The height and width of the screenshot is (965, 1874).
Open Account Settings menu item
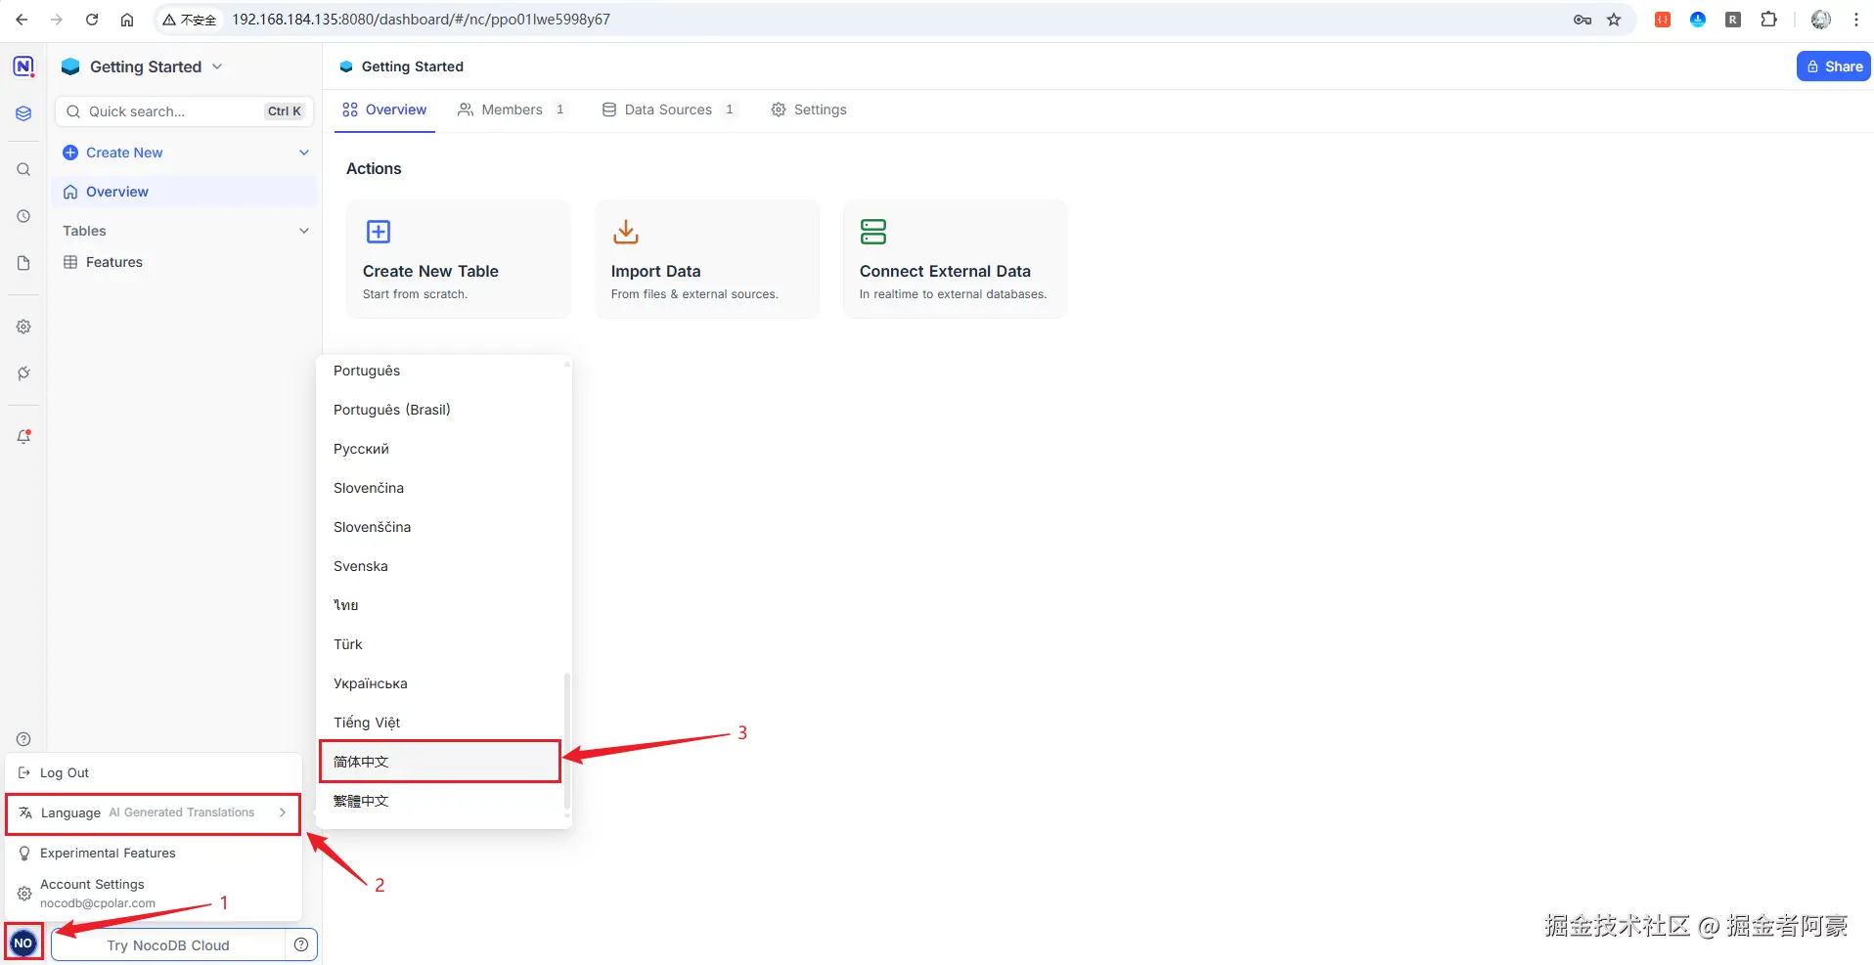[x=154, y=893]
